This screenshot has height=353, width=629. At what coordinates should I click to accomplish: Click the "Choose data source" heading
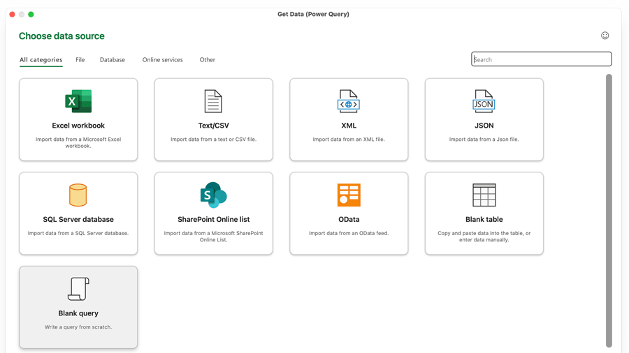click(62, 36)
